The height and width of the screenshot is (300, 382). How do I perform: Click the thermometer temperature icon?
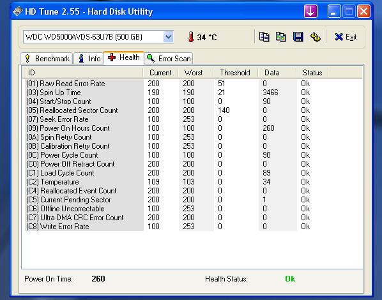point(191,37)
